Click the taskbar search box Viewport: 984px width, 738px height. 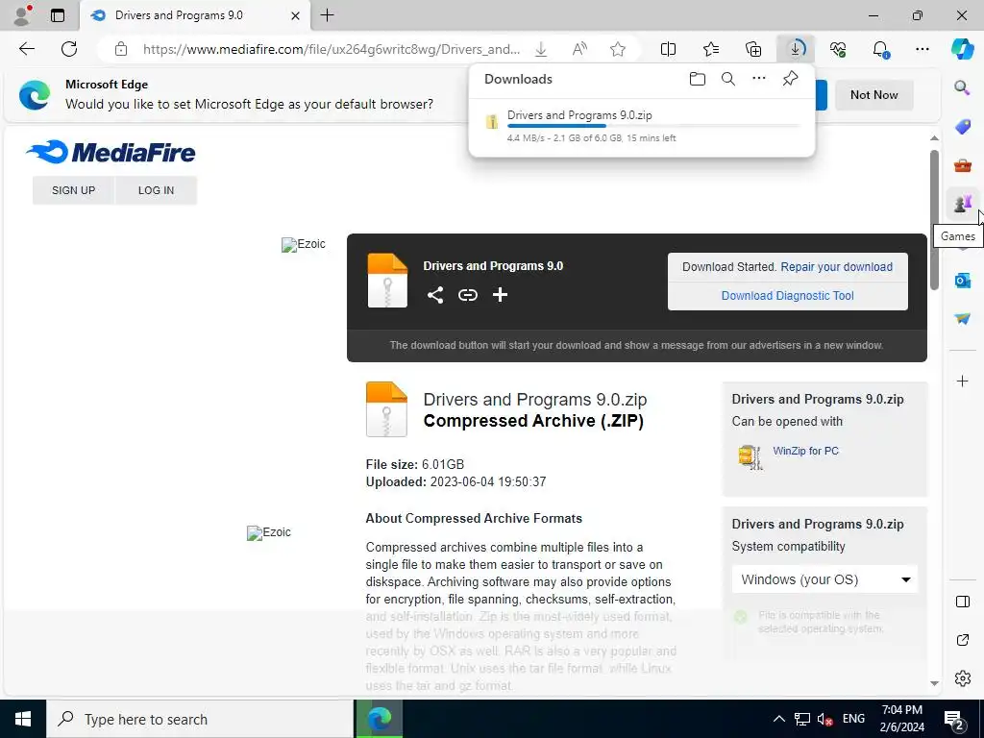click(x=200, y=719)
